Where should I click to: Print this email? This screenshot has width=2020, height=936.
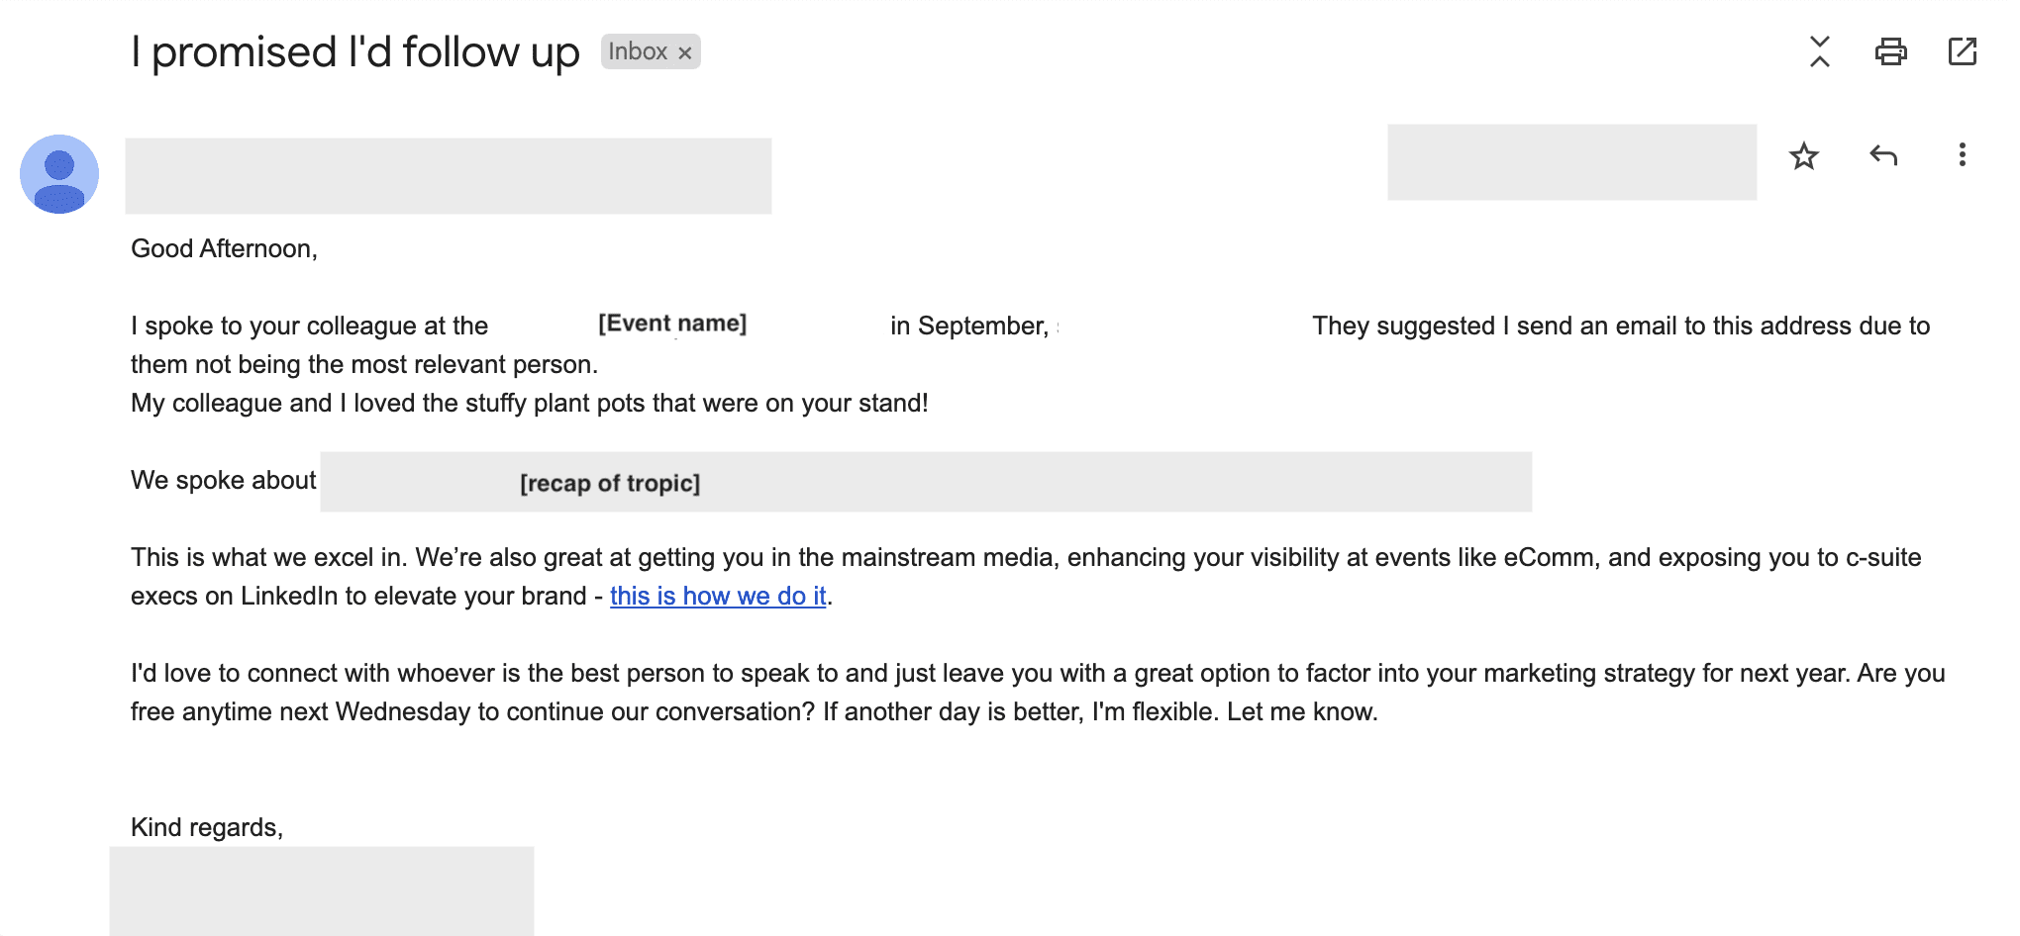(x=1890, y=51)
